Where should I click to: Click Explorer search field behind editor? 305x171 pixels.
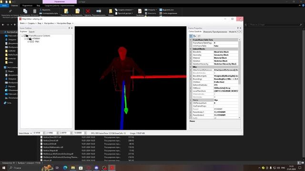[x=275, y=25]
